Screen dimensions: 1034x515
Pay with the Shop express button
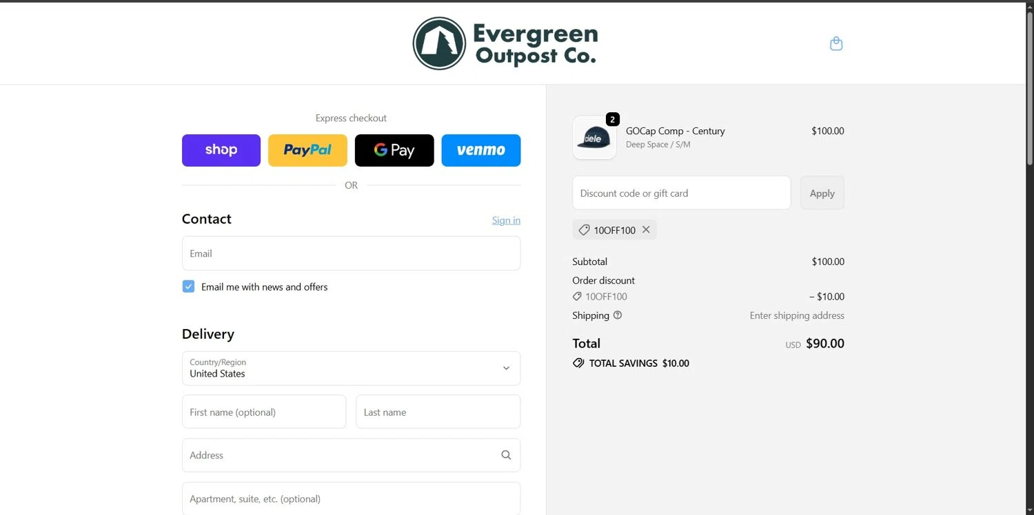[x=221, y=150]
